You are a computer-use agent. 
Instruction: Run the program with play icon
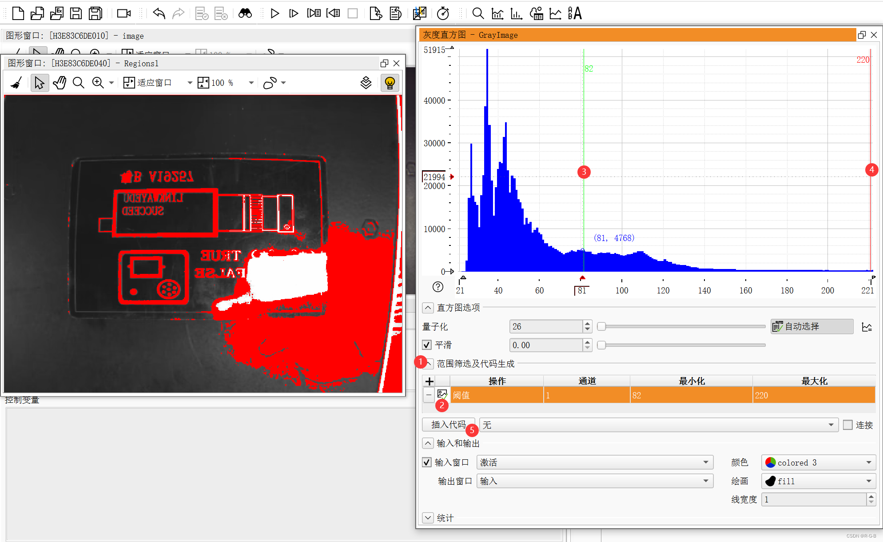[275, 13]
